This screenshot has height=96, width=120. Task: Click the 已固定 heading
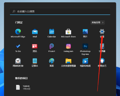(19, 23)
